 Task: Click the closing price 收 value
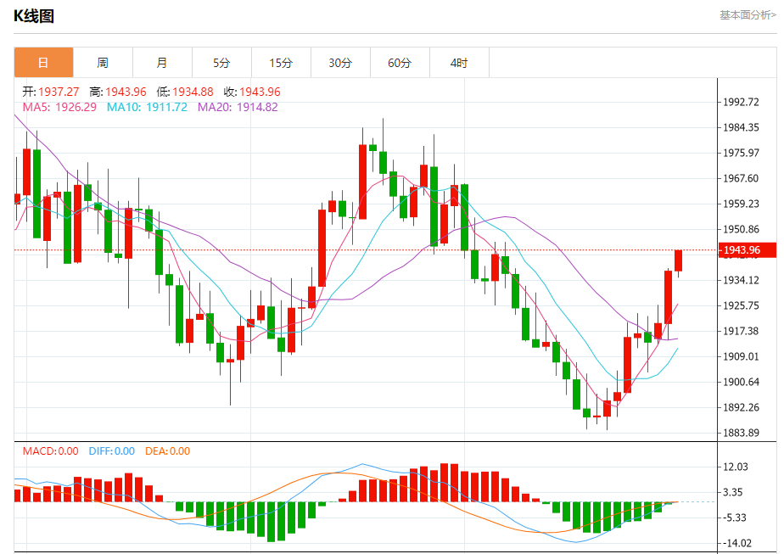[x=260, y=92]
